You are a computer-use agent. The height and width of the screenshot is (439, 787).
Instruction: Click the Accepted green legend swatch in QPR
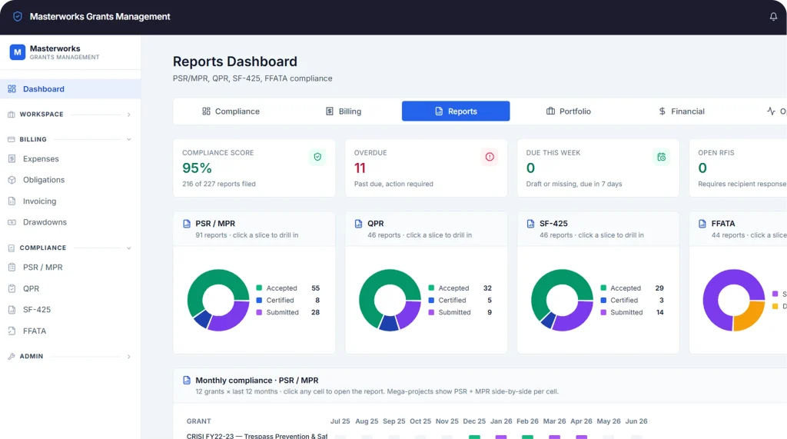tap(431, 288)
